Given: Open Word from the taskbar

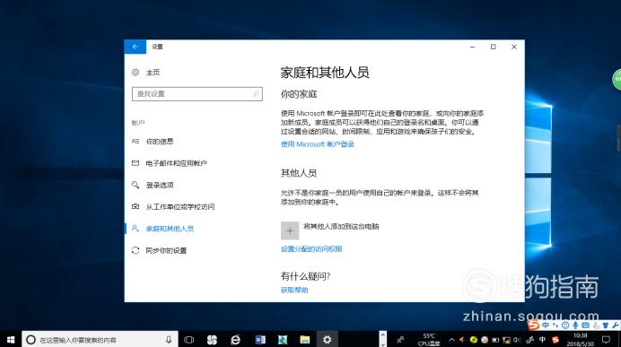Looking at the screenshot, I should point(260,340).
